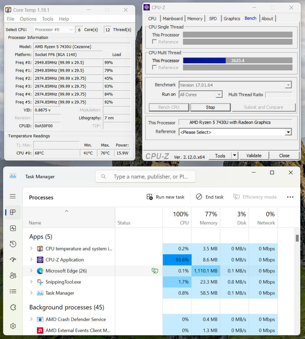Click the Task Manager search input field
The height and width of the screenshot is (339, 305).
[146, 176]
